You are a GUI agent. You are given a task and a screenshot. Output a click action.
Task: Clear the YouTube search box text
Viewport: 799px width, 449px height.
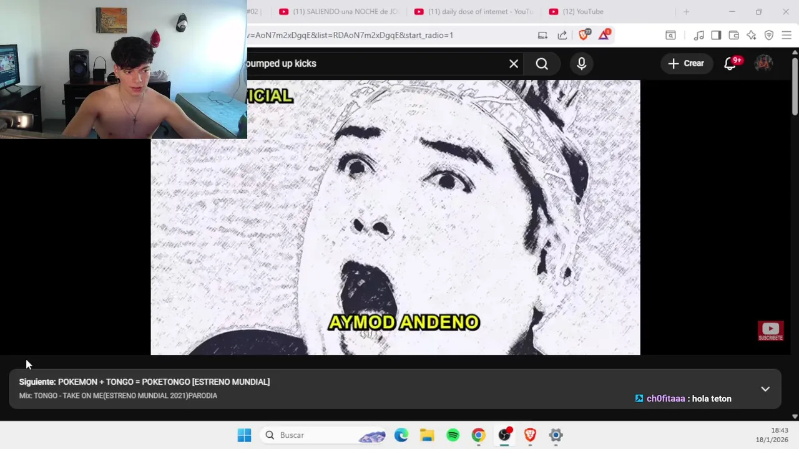[x=514, y=64]
